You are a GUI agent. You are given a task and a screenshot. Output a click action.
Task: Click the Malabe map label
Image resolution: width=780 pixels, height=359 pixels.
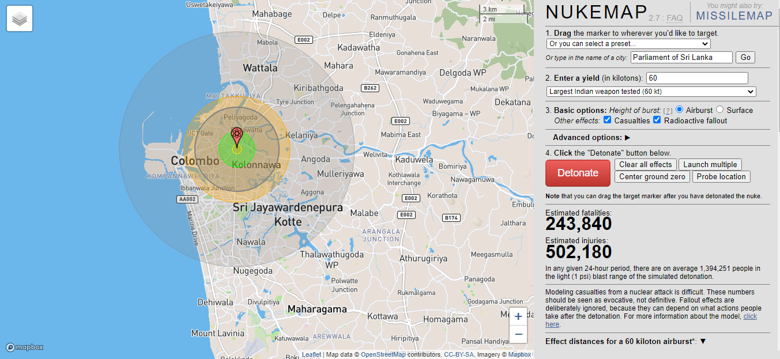[364, 213]
